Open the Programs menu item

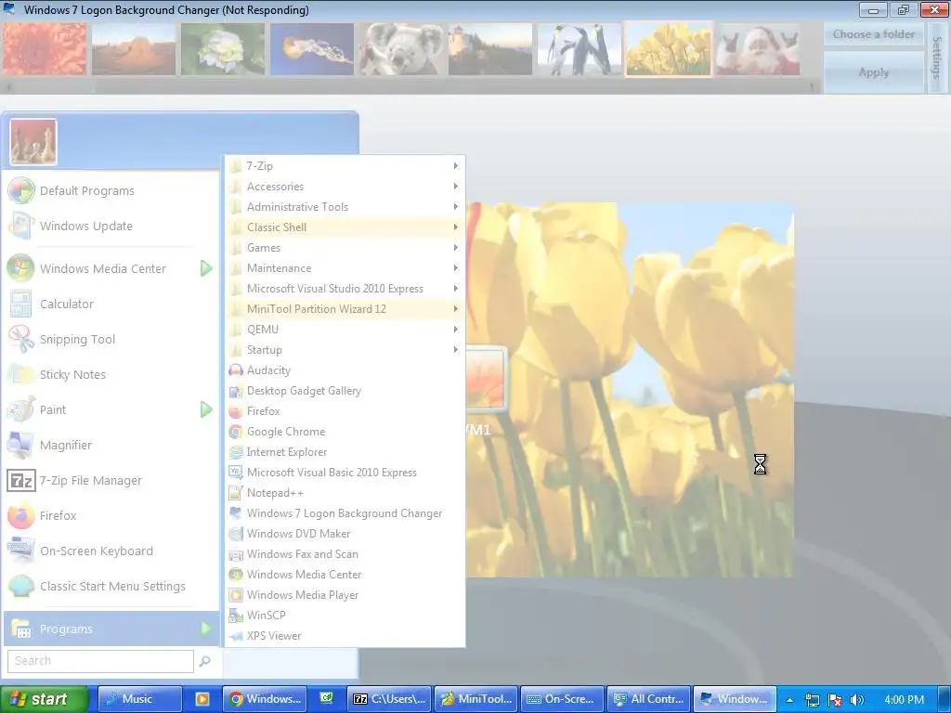click(111, 629)
